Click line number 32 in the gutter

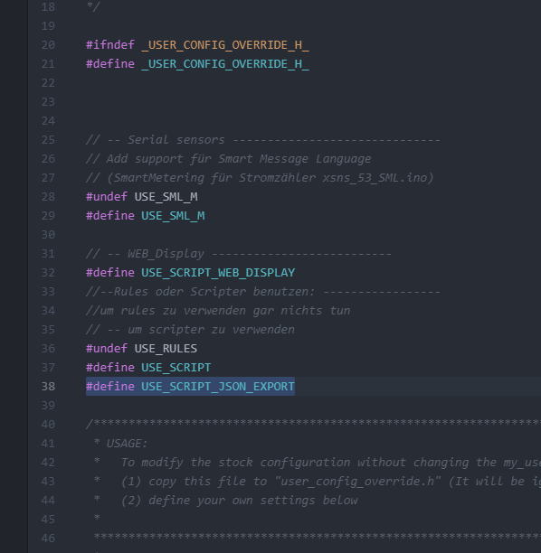pos(48,273)
